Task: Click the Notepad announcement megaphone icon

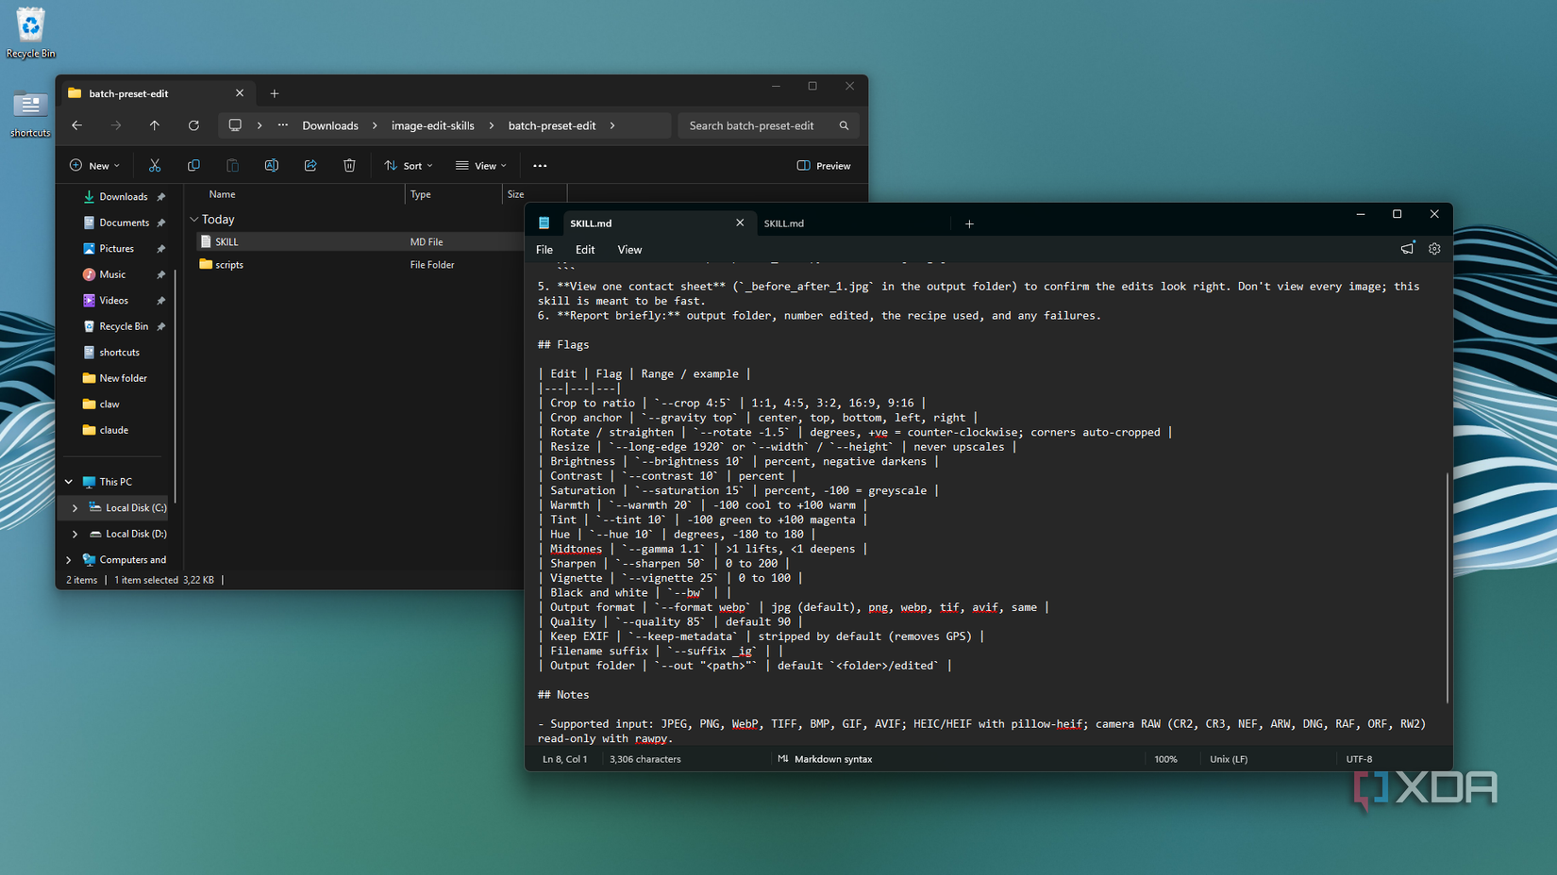Action: pos(1407,249)
